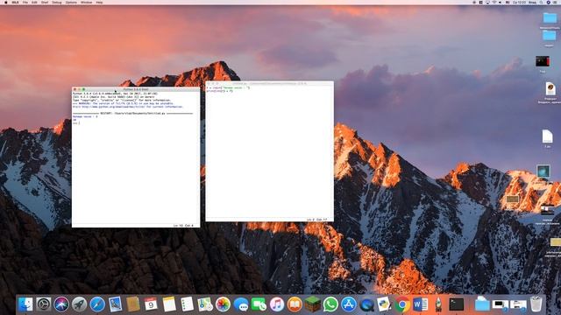
Task: Open the brown Contacts book in dock
Action: [x=132, y=304]
